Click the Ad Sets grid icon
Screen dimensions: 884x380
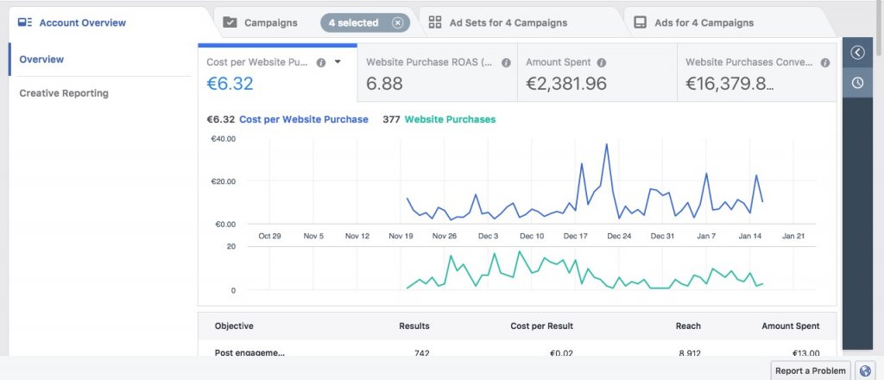pos(435,22)
